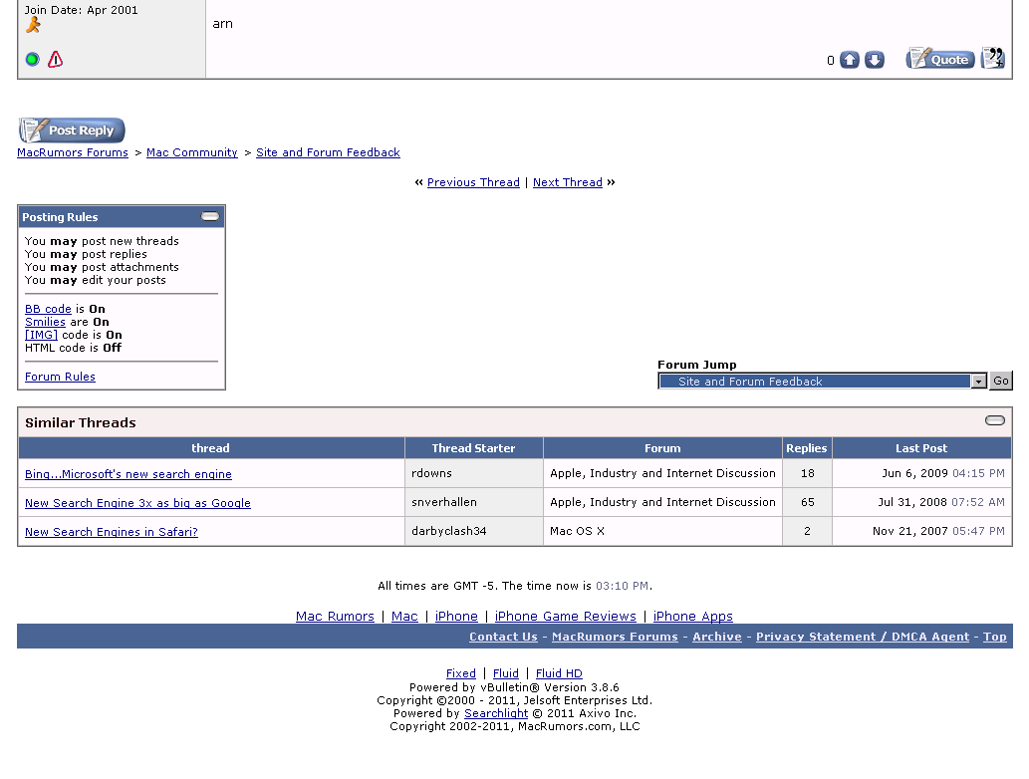Open the Forum Rules link
Image resolution: width=1029 pixels, height=779 pixels.
pos(60,377)
